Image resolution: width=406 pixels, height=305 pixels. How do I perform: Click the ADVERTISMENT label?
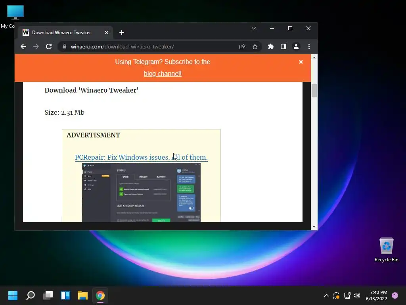(94, 135)
